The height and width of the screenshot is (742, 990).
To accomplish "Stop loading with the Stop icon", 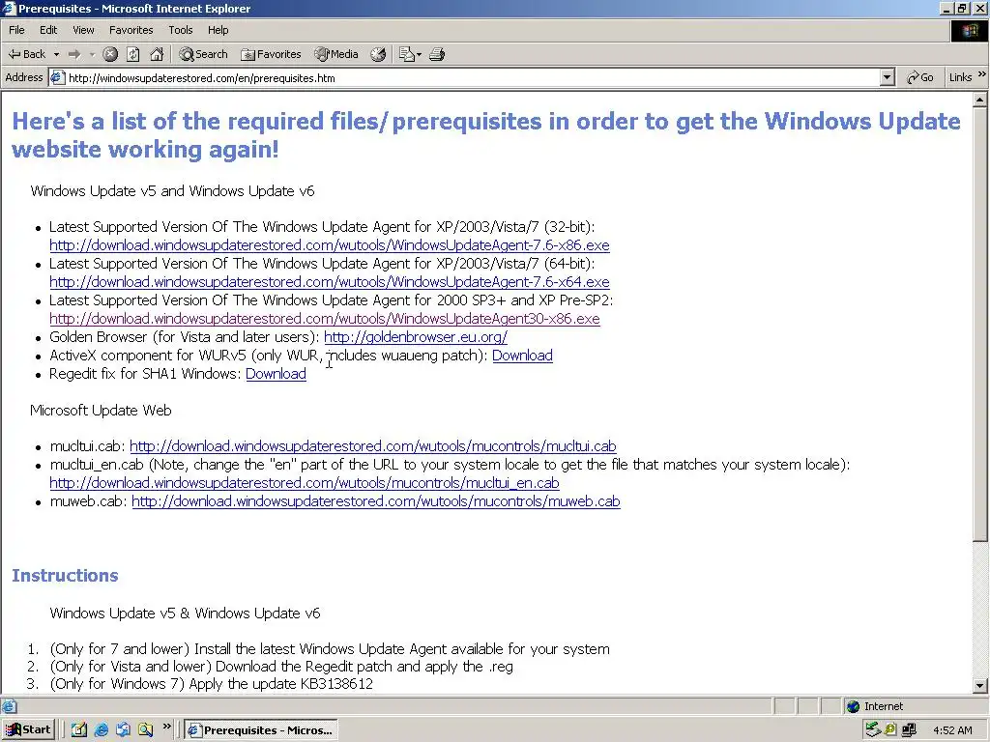I will pos(110,54).
